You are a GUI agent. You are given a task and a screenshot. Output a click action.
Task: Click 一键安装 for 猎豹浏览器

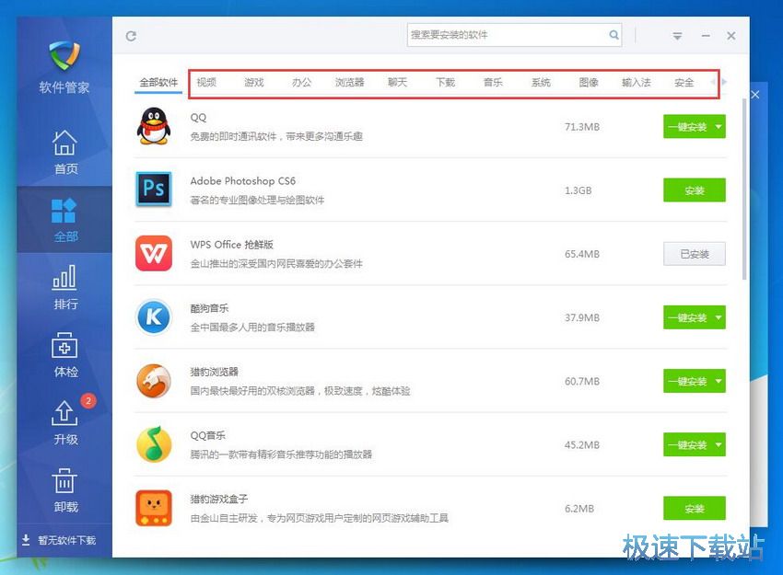687,381
